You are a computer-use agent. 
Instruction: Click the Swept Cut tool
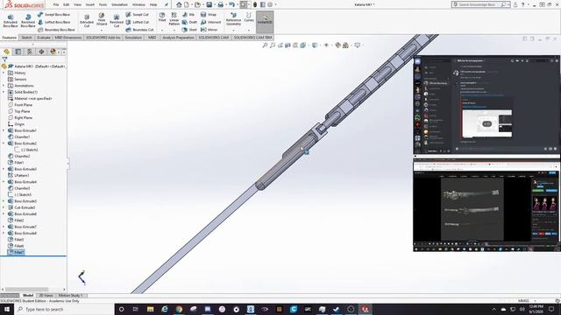click(x=137, y=15)
